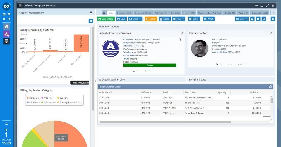Switch to the Company Billings tab
Image resolution: width=281 pixels, height=147 pixels.
[x=143, y=13]
